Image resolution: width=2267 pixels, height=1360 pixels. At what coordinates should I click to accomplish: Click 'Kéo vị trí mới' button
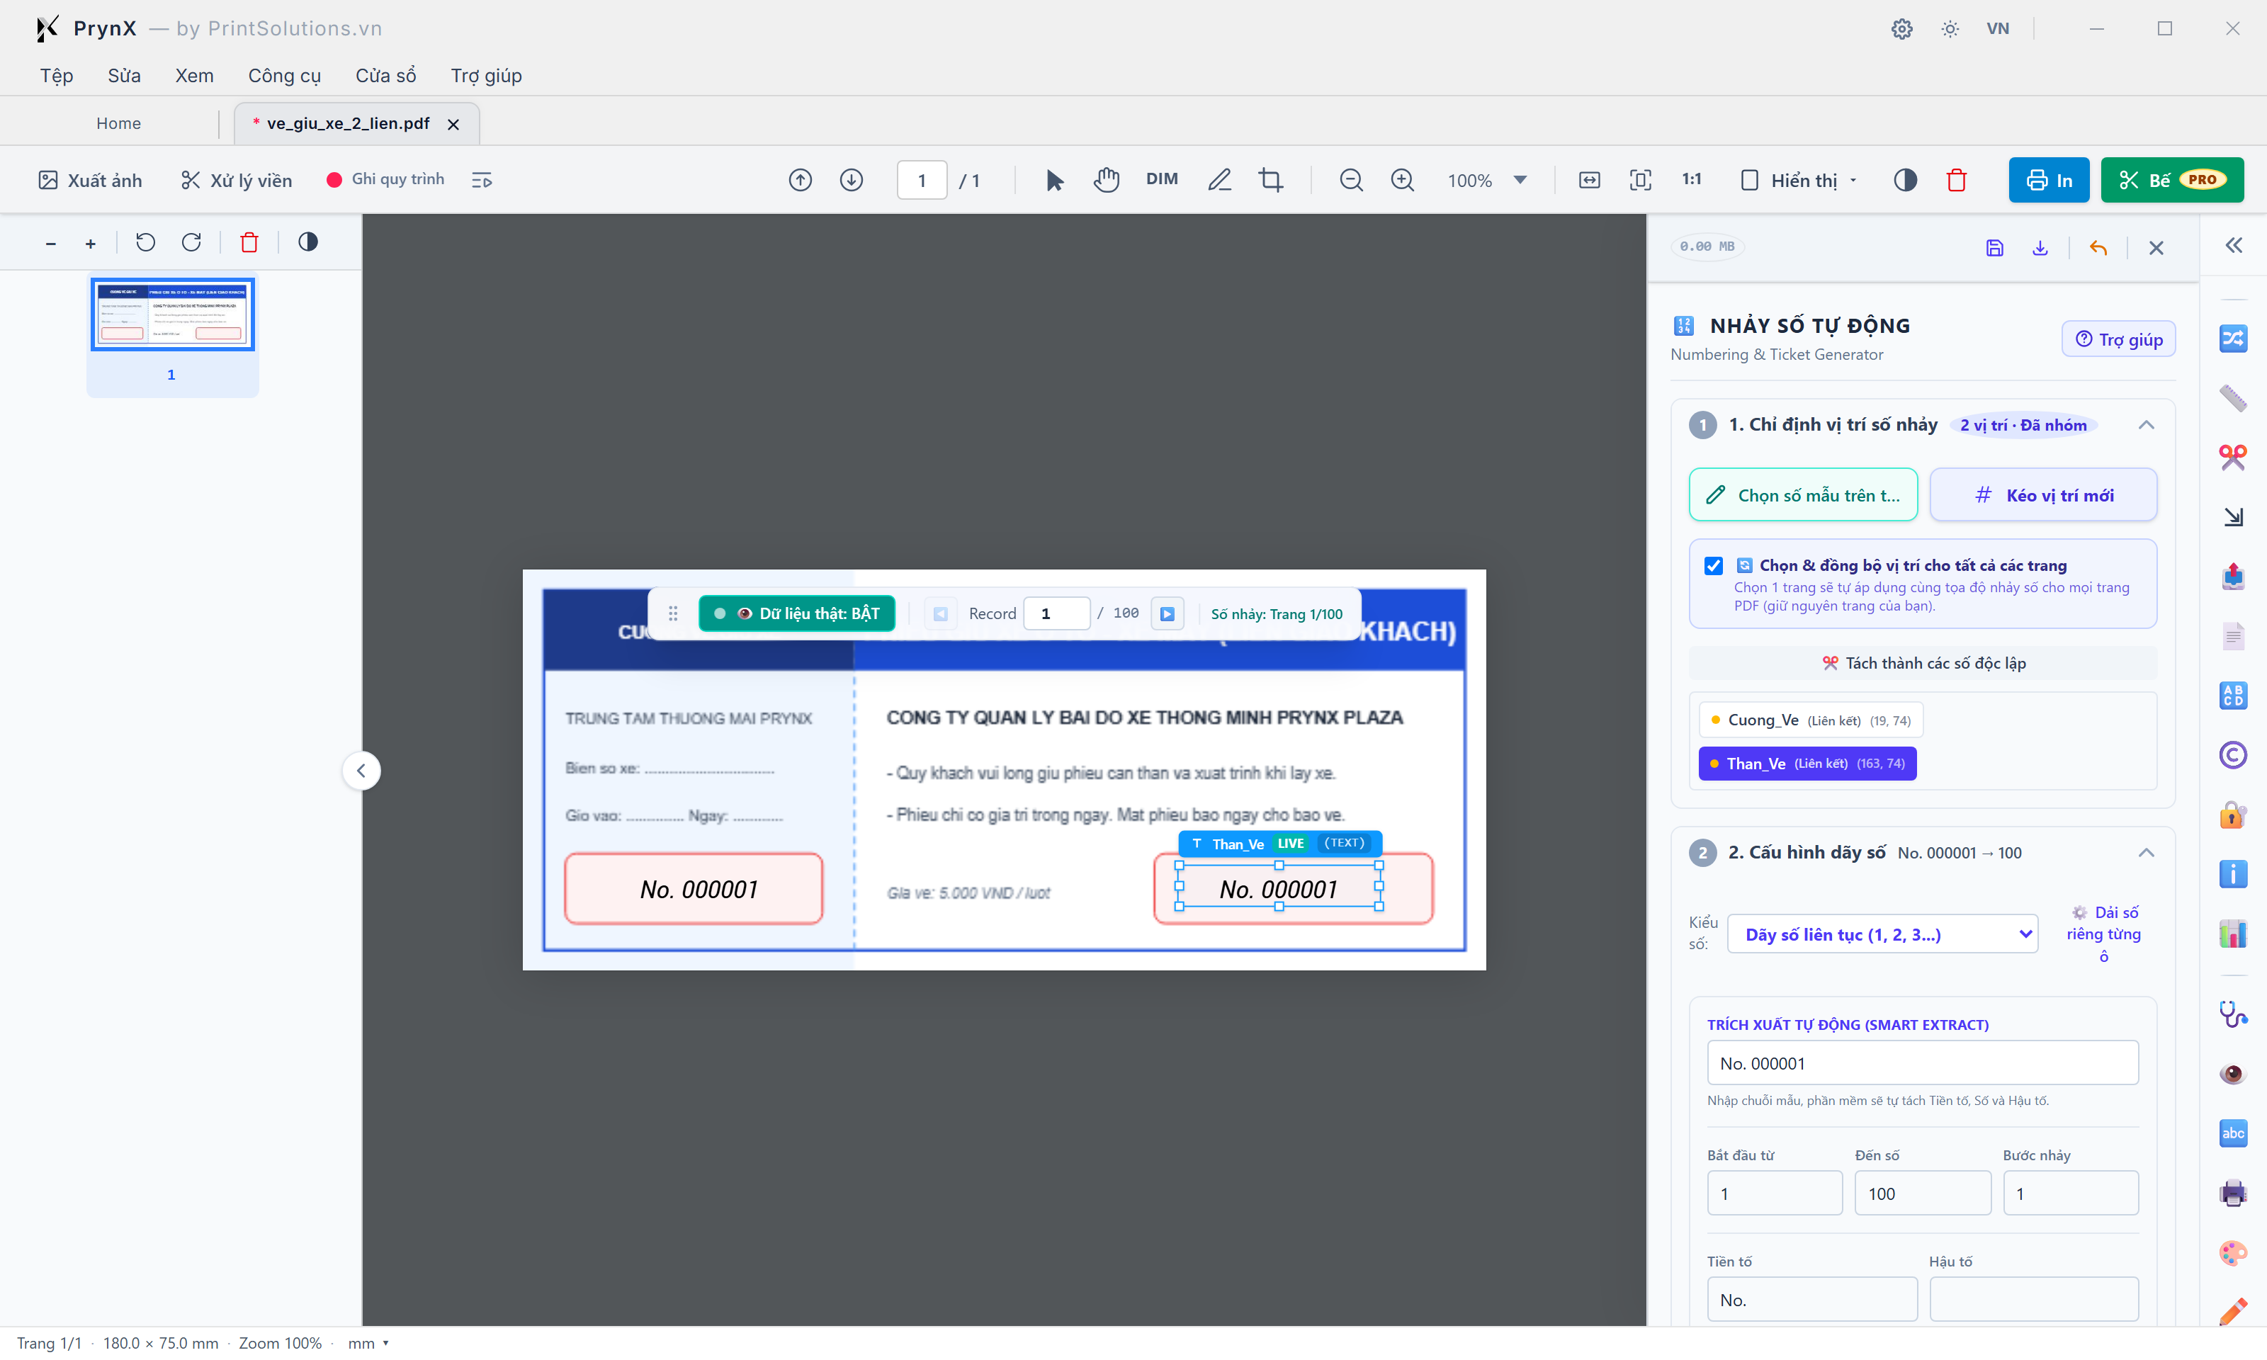2043,496
